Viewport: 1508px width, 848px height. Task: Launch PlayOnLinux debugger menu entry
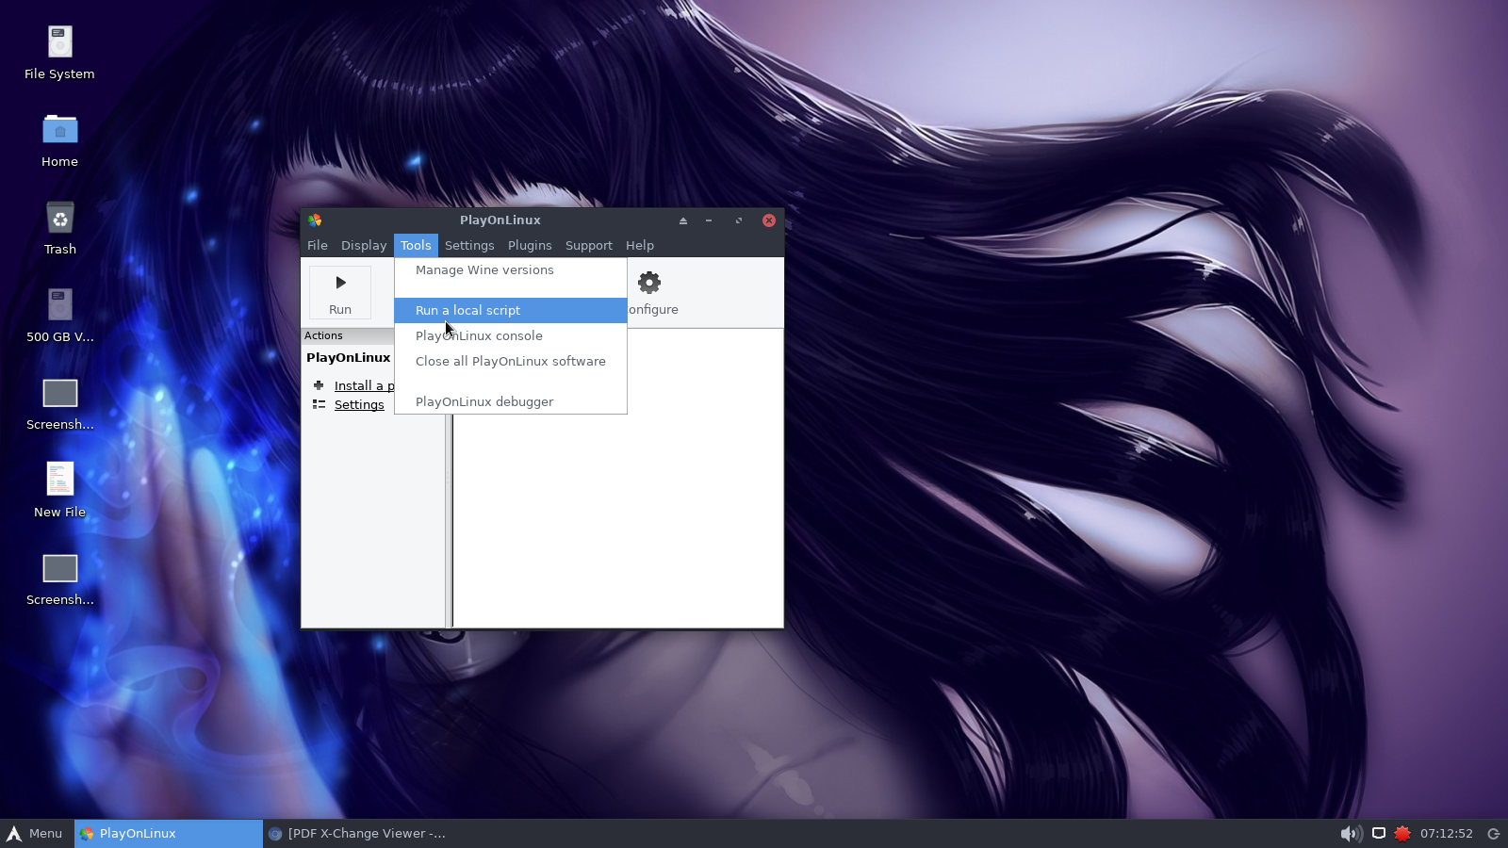tap(484, 402)
